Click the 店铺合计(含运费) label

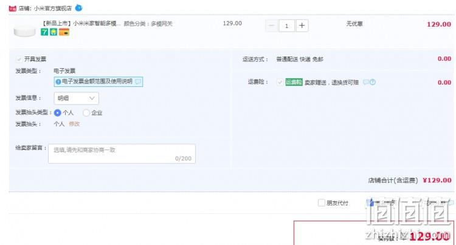[x=393, y=181]
